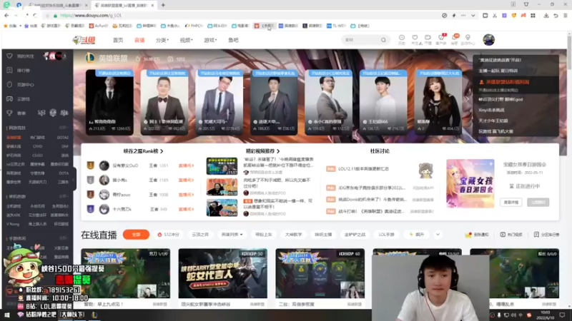Open the female streamer card in carousel
Image resolution: width=572 pixels, height=321 pixels.
[x=438, y=102]
